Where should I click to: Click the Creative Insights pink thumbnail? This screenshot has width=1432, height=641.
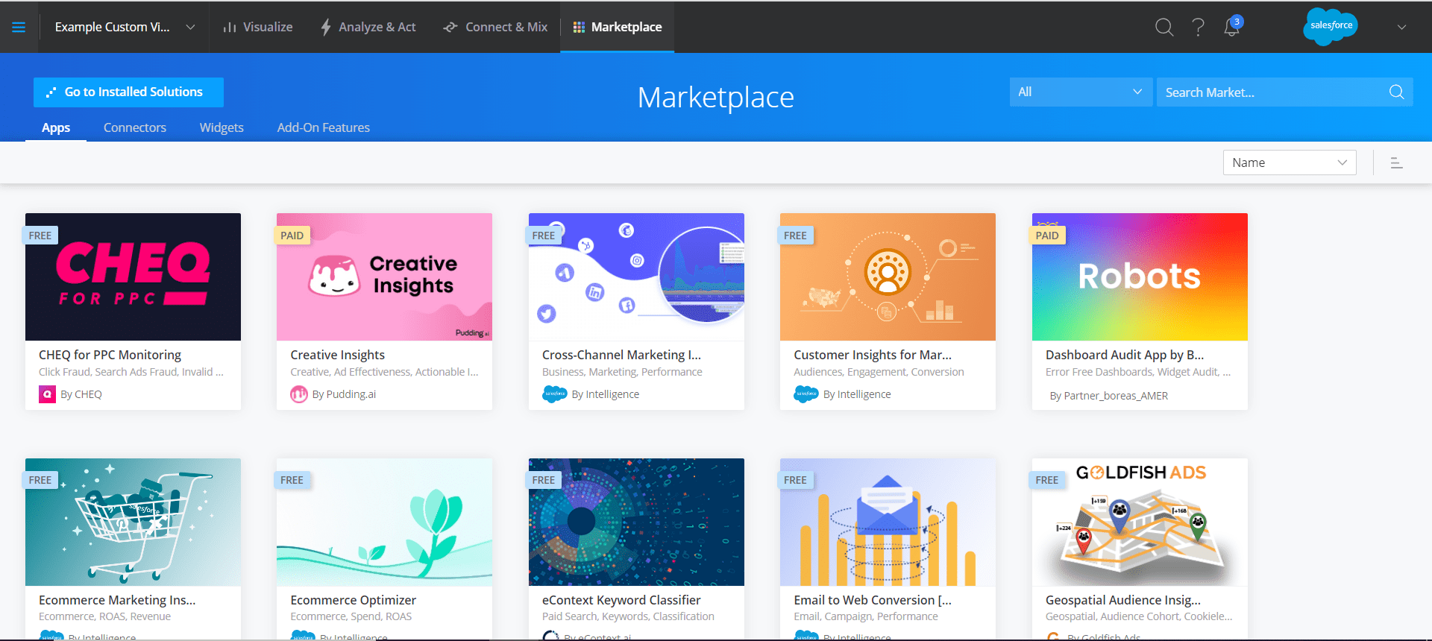[x=384, y=277]
